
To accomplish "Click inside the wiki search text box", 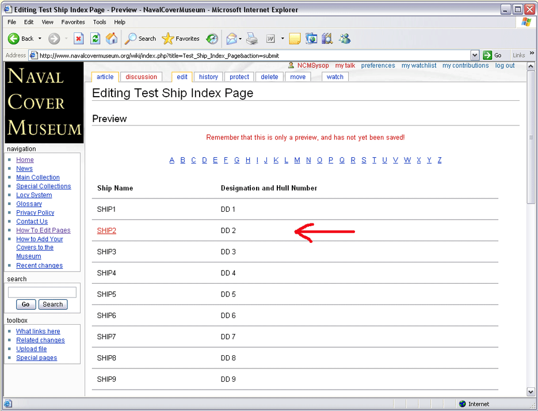I will click(42, 292).
